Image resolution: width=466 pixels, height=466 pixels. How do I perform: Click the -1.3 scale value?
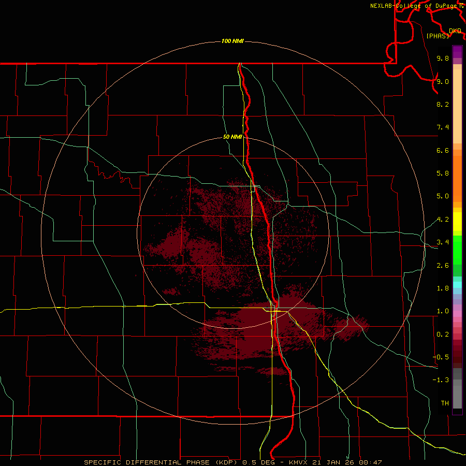441,380
